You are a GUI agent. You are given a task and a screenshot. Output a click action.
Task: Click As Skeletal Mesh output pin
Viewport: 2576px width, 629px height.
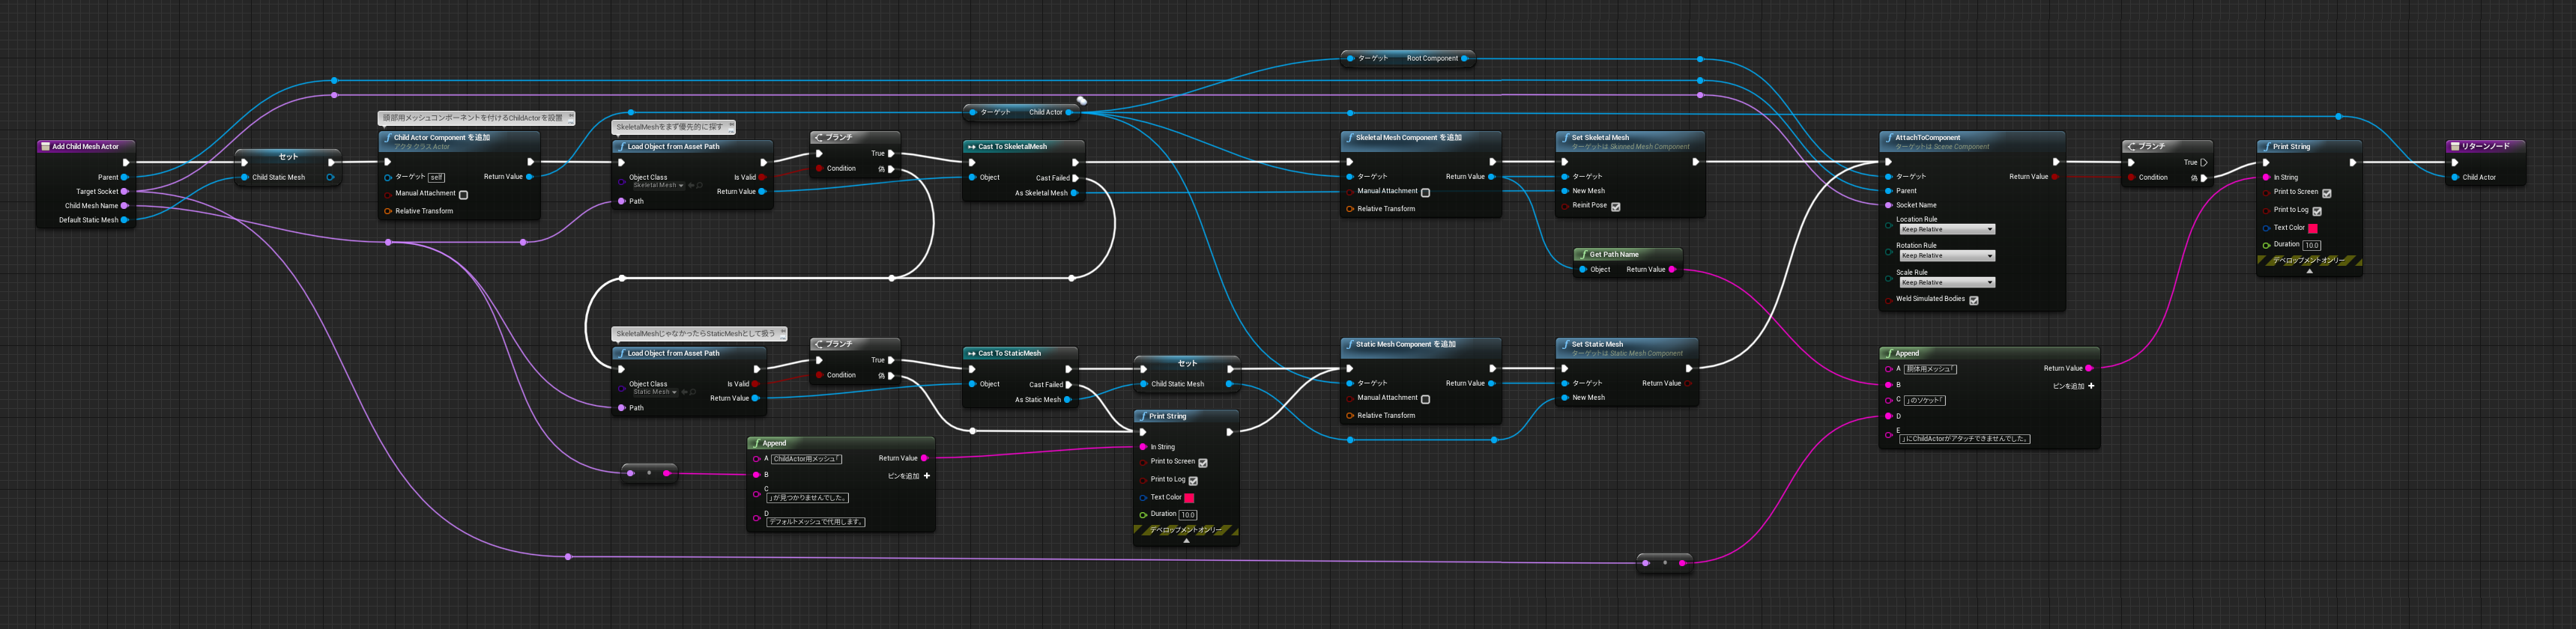click(1075, 193)
